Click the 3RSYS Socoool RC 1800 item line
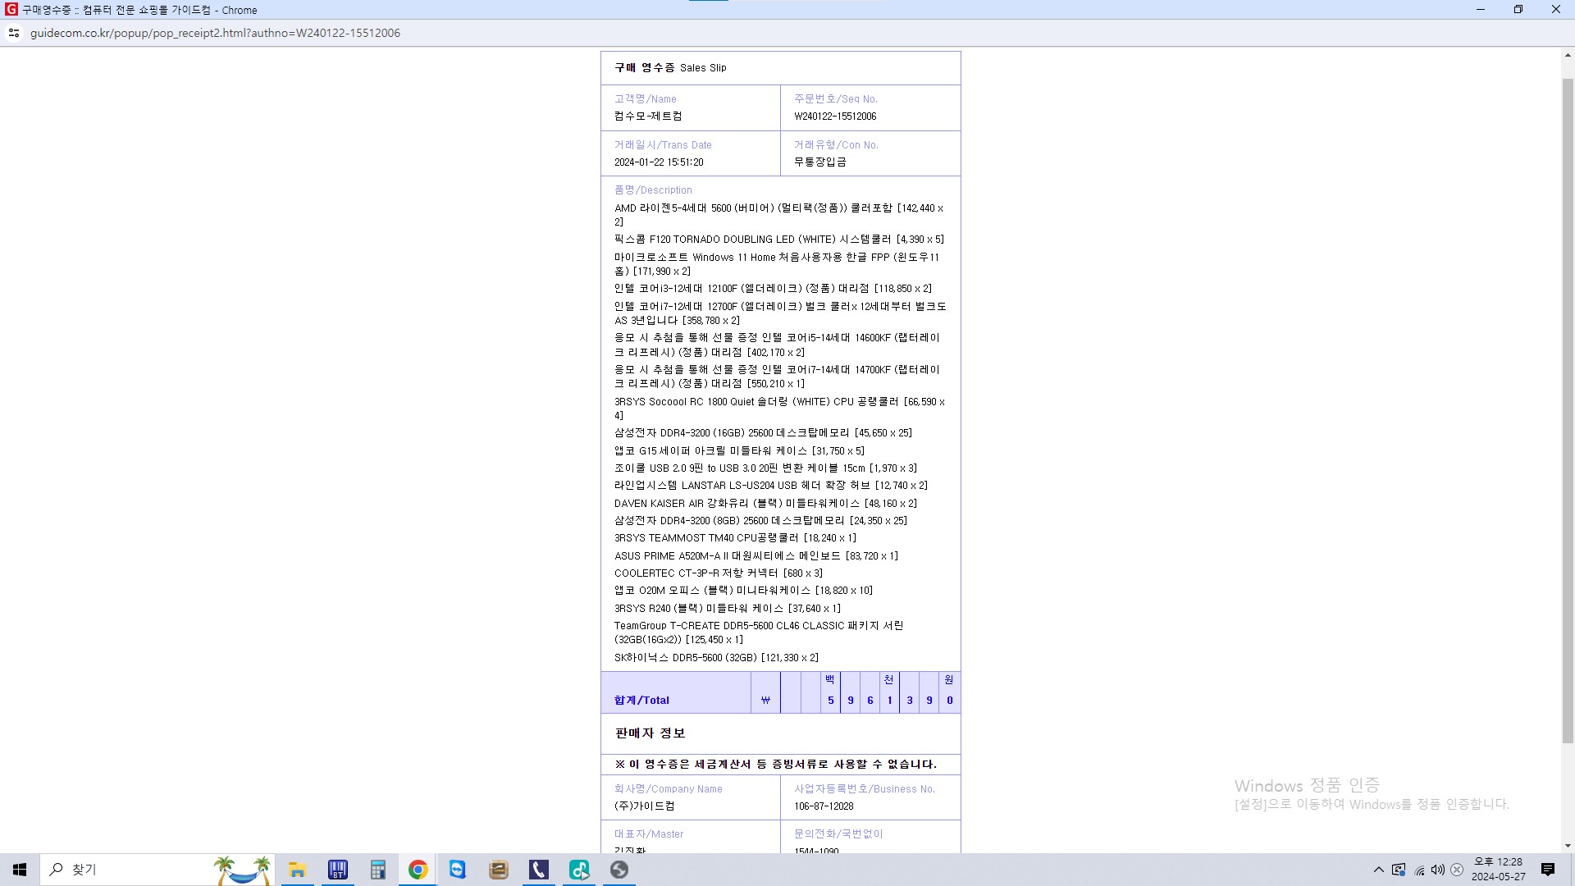 pos(779,409)
